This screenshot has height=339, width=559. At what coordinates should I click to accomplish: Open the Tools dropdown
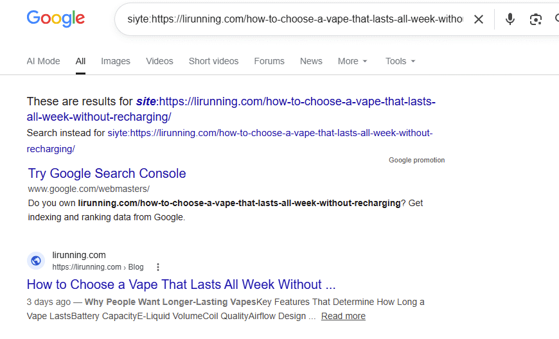tap(400, 61)
